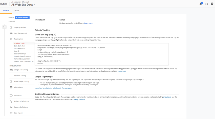
Task: Open AdSense Linking
Action: click(x=20, y=76)
